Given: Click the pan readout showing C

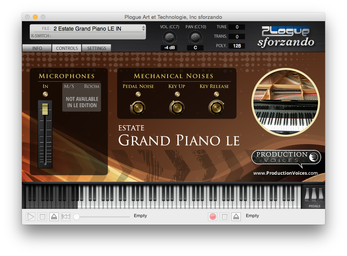Looking at the screenshot, I should (x=195, y=48).
